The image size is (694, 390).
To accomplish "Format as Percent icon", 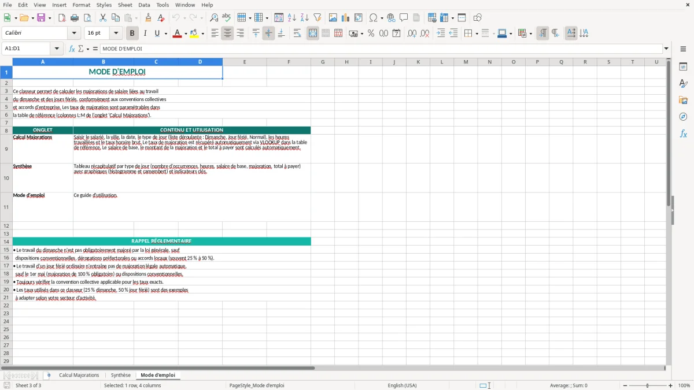I will 371,34.
